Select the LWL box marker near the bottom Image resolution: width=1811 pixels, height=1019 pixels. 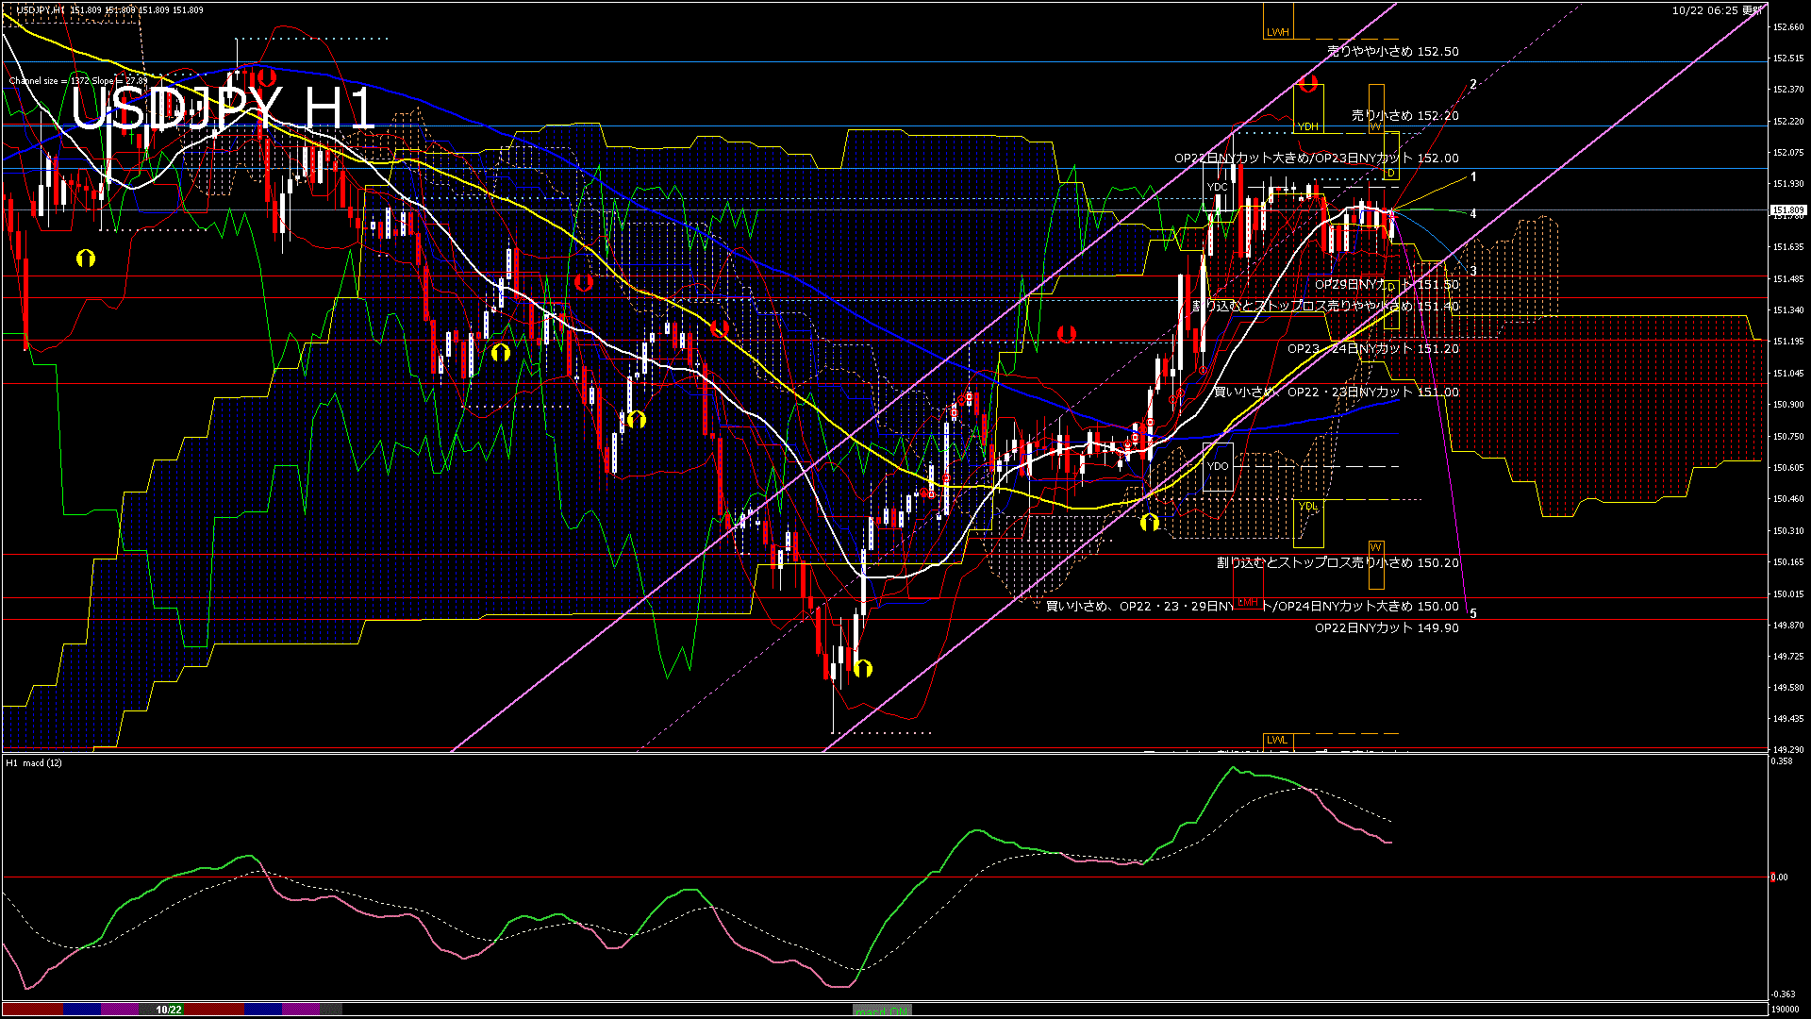(1276, 740)
